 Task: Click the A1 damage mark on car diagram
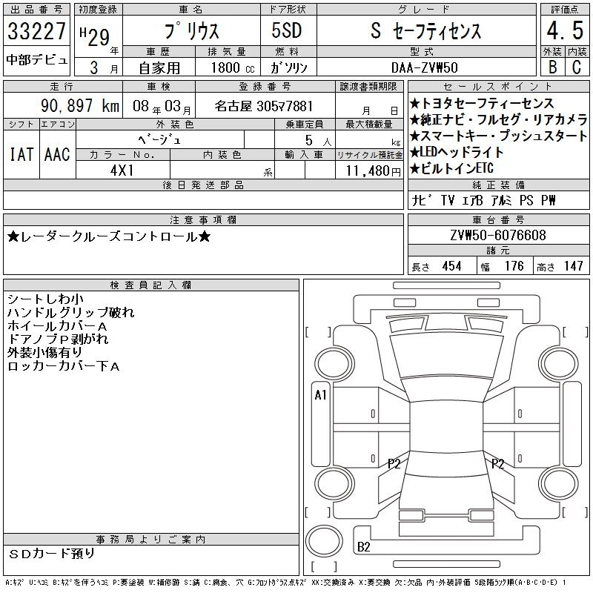320,395
